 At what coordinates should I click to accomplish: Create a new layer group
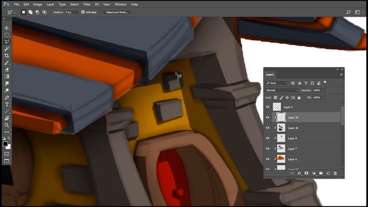(321, 173)
